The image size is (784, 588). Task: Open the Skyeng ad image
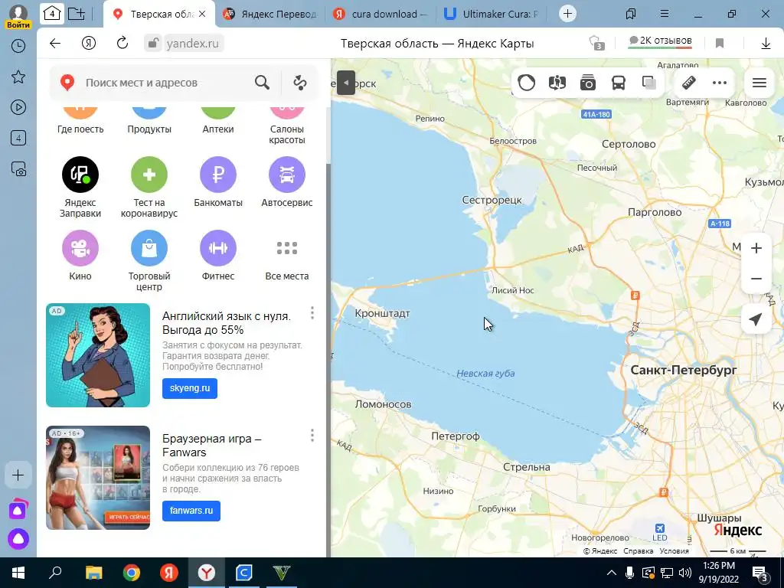pyautogui.click(x=98, y=355)
